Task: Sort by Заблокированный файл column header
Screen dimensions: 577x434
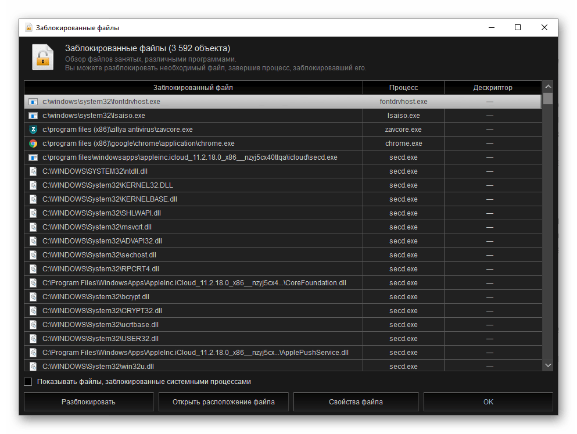Action: pos(193,88)
